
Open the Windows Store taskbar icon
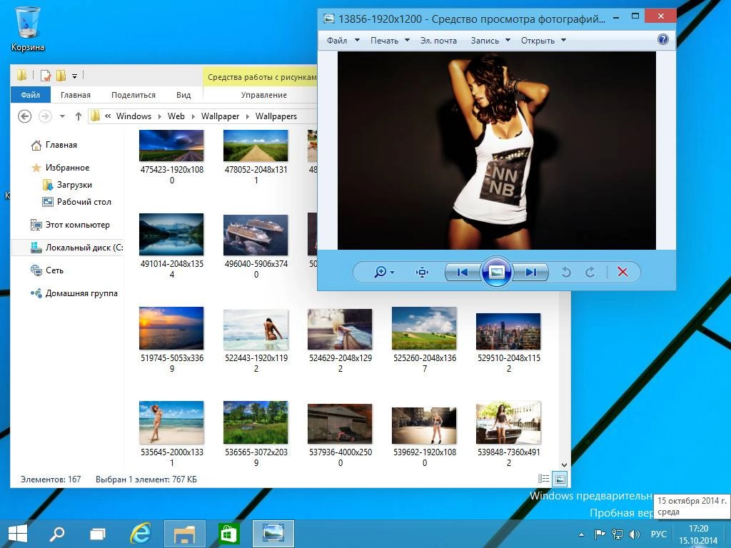[x=228, y=534]
